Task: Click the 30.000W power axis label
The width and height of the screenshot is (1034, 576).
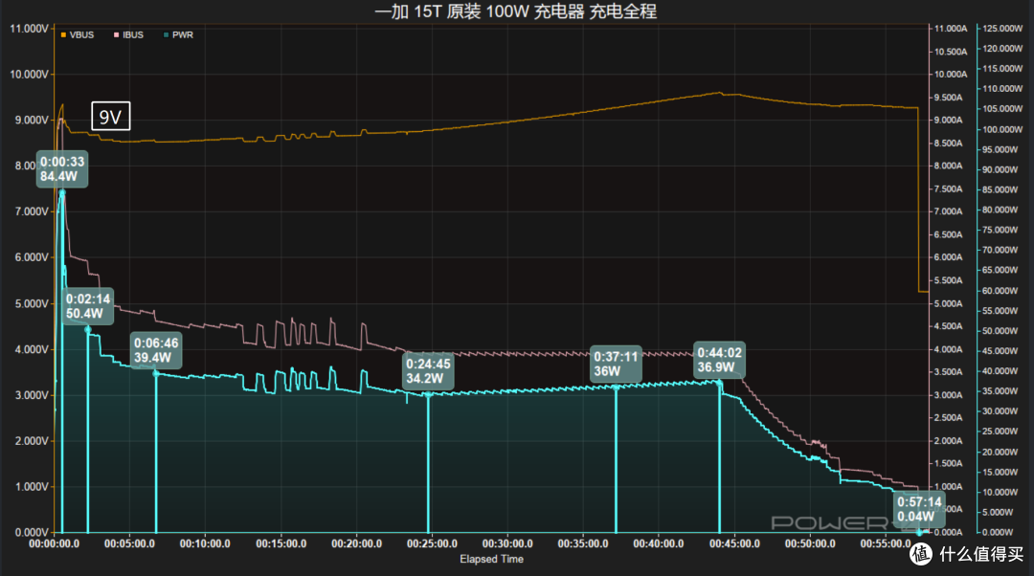Action: point(1000,411)
